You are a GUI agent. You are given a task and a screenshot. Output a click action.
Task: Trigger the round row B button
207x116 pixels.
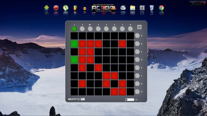pyautogui.click(x=137, y=44)
